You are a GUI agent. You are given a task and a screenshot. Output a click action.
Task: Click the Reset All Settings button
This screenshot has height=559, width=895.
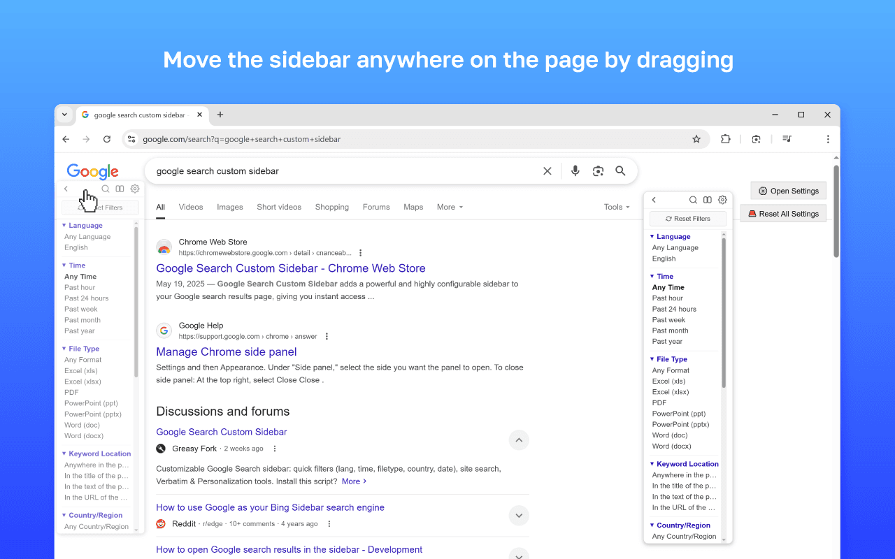click(783, 214)
